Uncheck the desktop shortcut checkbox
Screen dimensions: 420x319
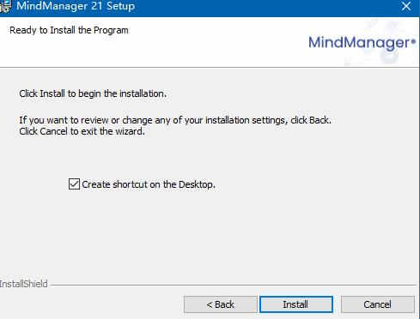74,184
